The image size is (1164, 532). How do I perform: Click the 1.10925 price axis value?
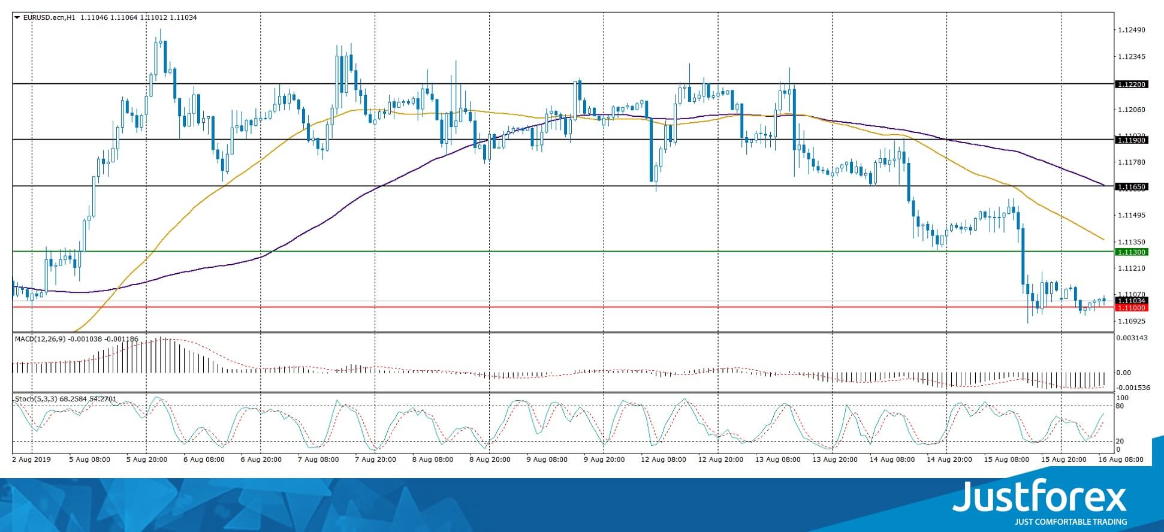1132,321
